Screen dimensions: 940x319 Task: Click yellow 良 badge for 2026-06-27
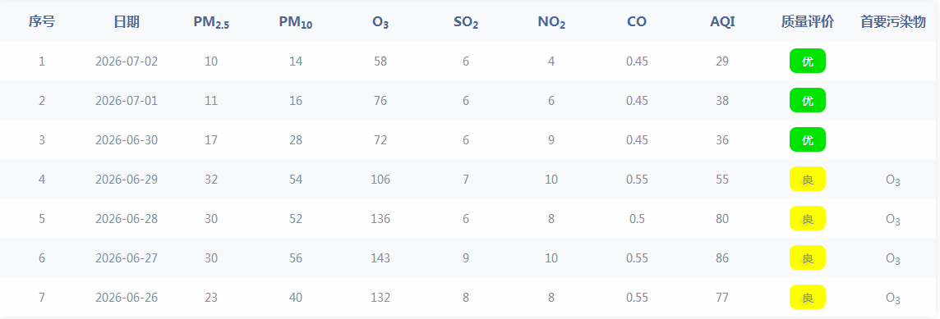coord(808,258)
